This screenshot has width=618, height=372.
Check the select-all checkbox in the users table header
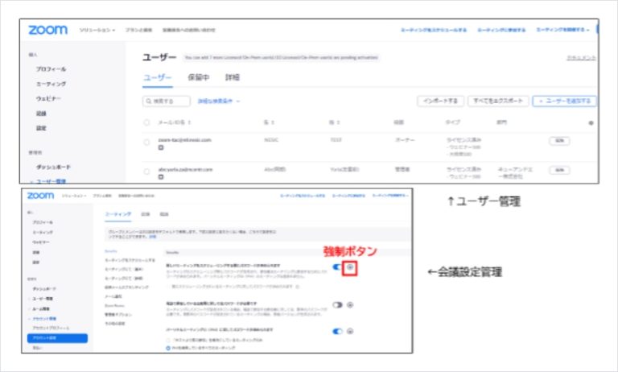click(x=146, y=123)
